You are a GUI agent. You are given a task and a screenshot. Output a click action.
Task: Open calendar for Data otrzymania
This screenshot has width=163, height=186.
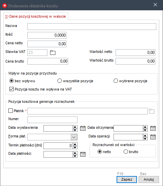click(x=153, y=128)
